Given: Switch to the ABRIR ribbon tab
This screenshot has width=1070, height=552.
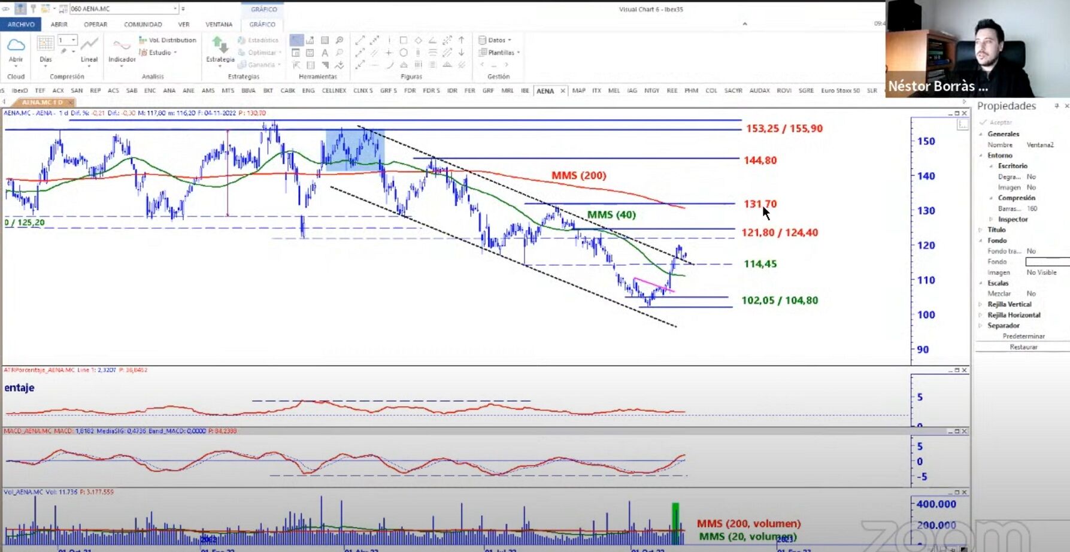Looking at the screenshot, I should pos(59,25).
